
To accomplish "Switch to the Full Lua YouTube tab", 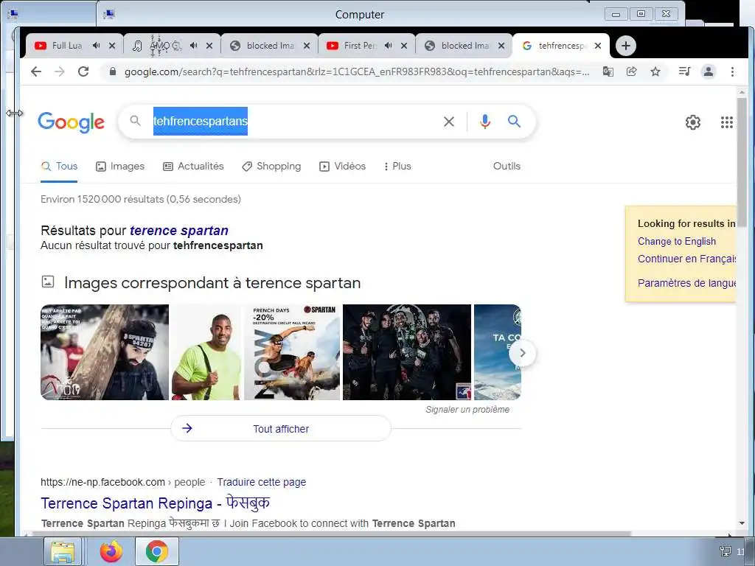I will (x=67, y=46).
